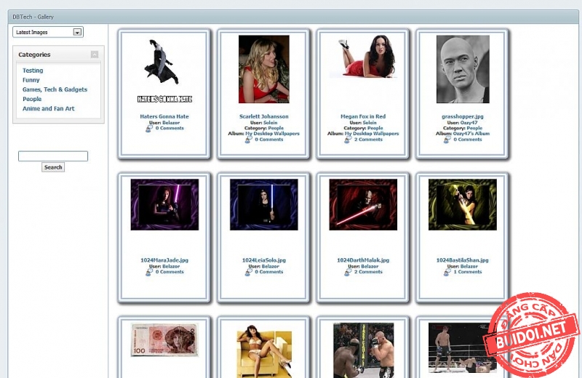
Task: Visit user Ozzy47's profile link
Action: coord(469,122)
